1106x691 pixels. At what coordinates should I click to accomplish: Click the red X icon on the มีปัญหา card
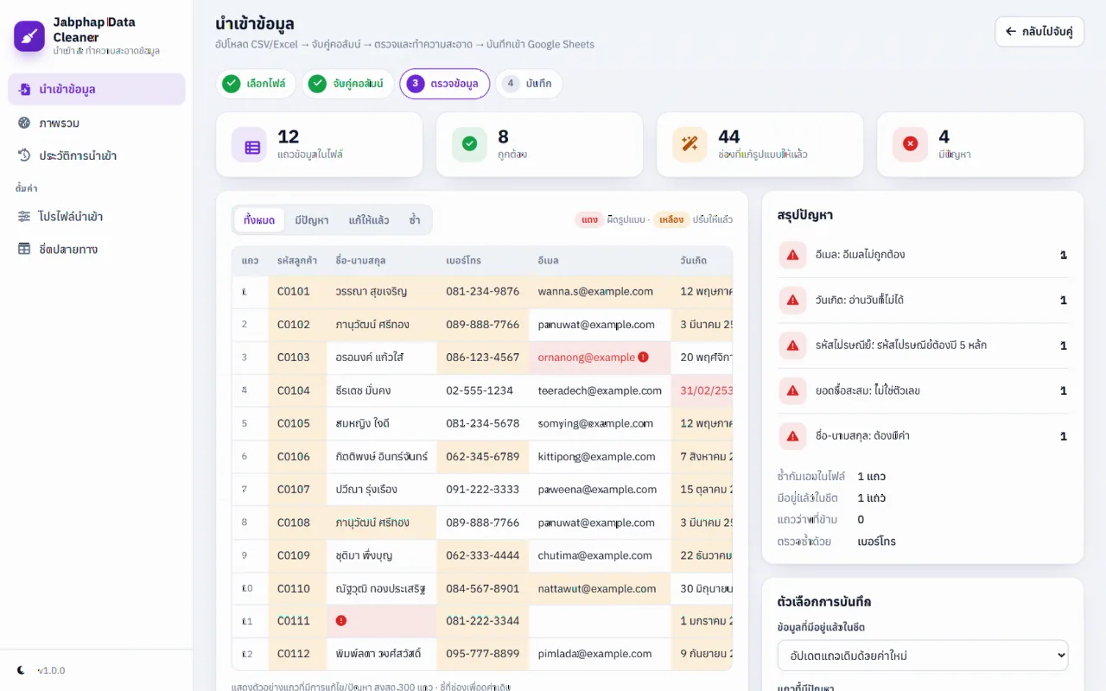(910, 144)
